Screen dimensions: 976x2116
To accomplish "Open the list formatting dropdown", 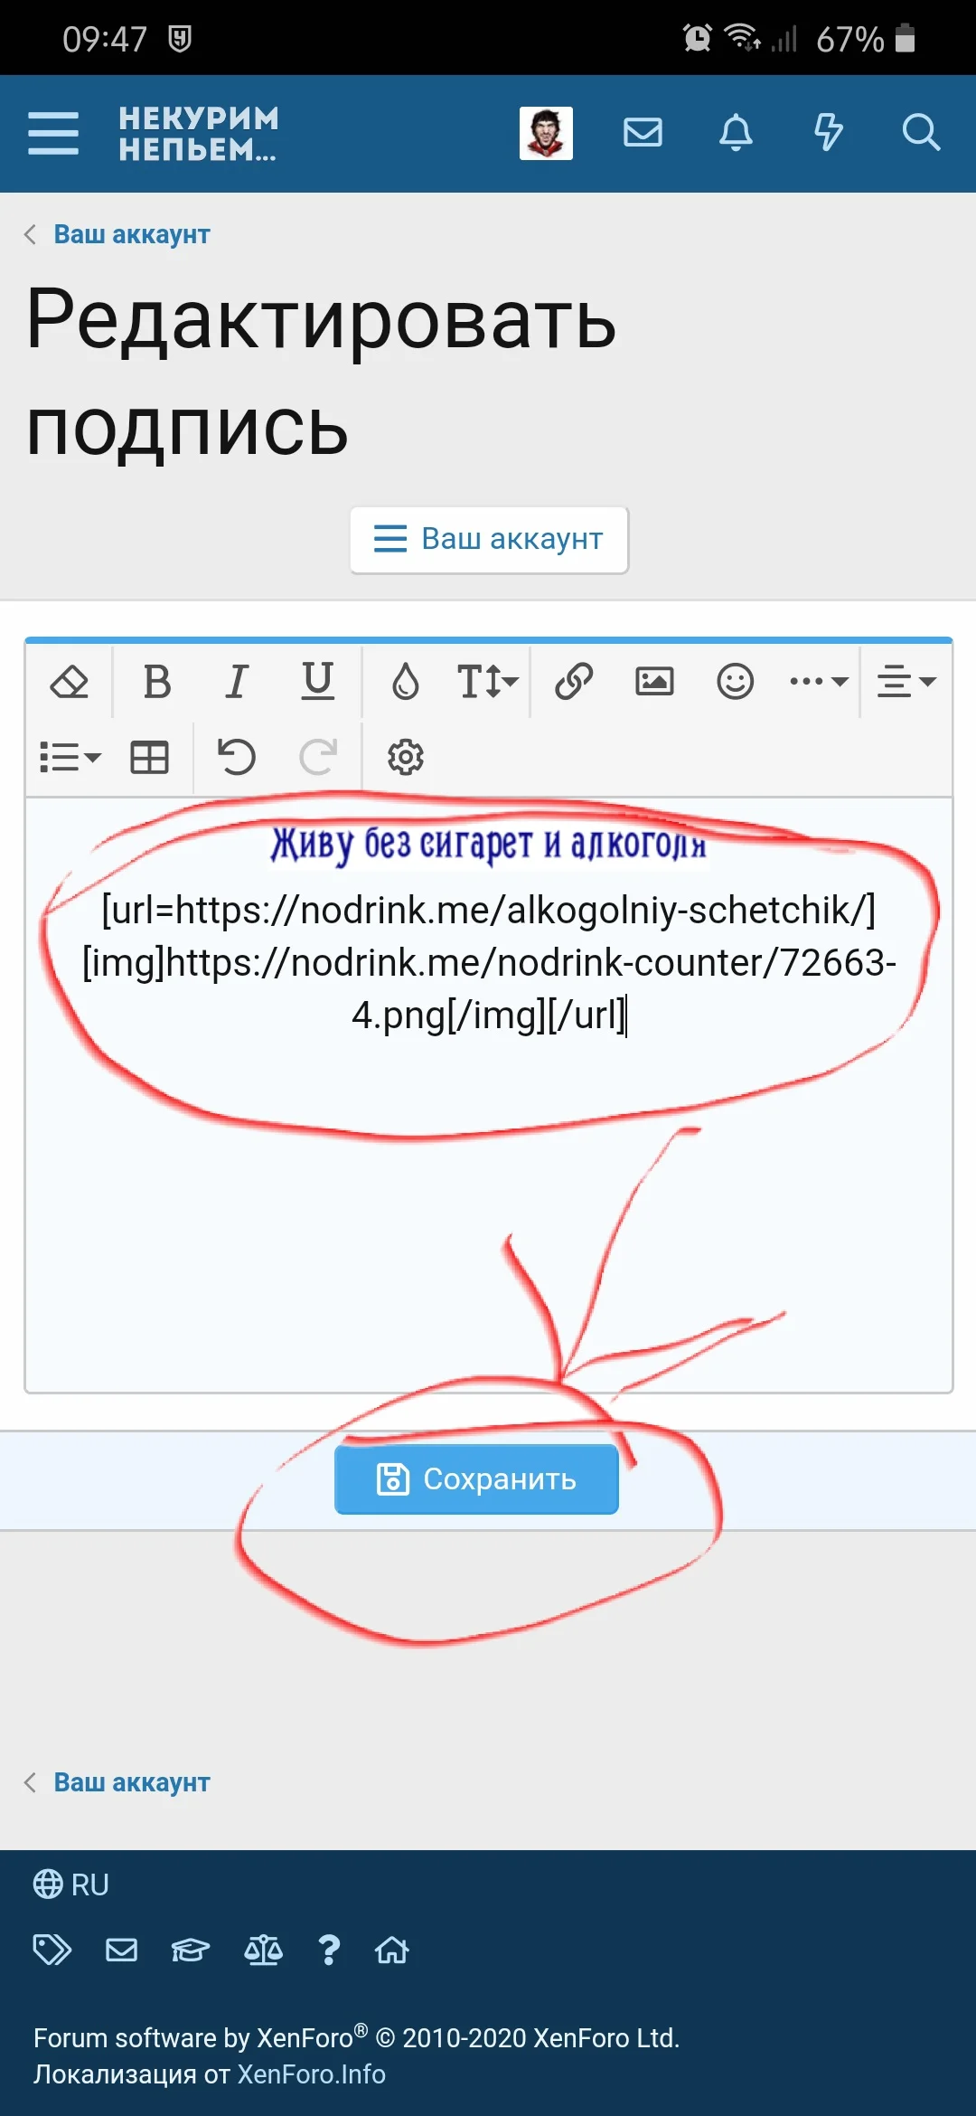I will pyautogui.click(x=70, y=757).
